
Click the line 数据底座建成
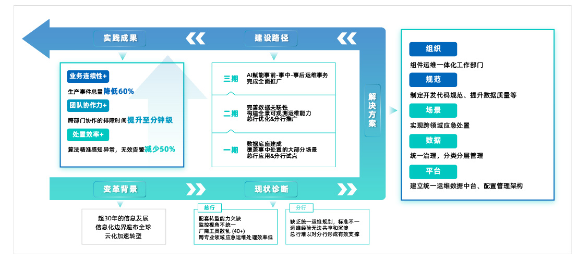(x=265, y=144)
